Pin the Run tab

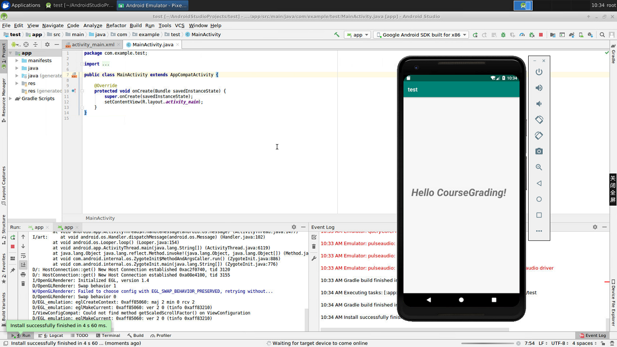(13, 271)
